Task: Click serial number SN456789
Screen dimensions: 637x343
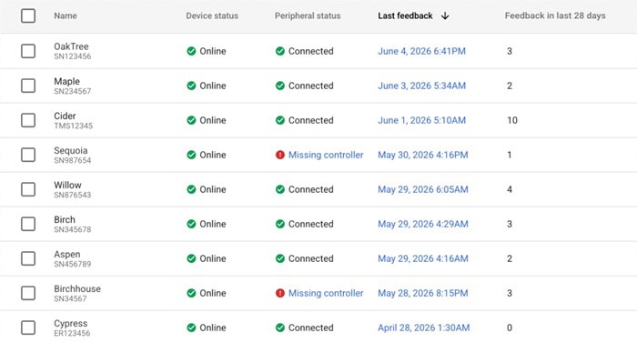Action: (x=72, y=264)
